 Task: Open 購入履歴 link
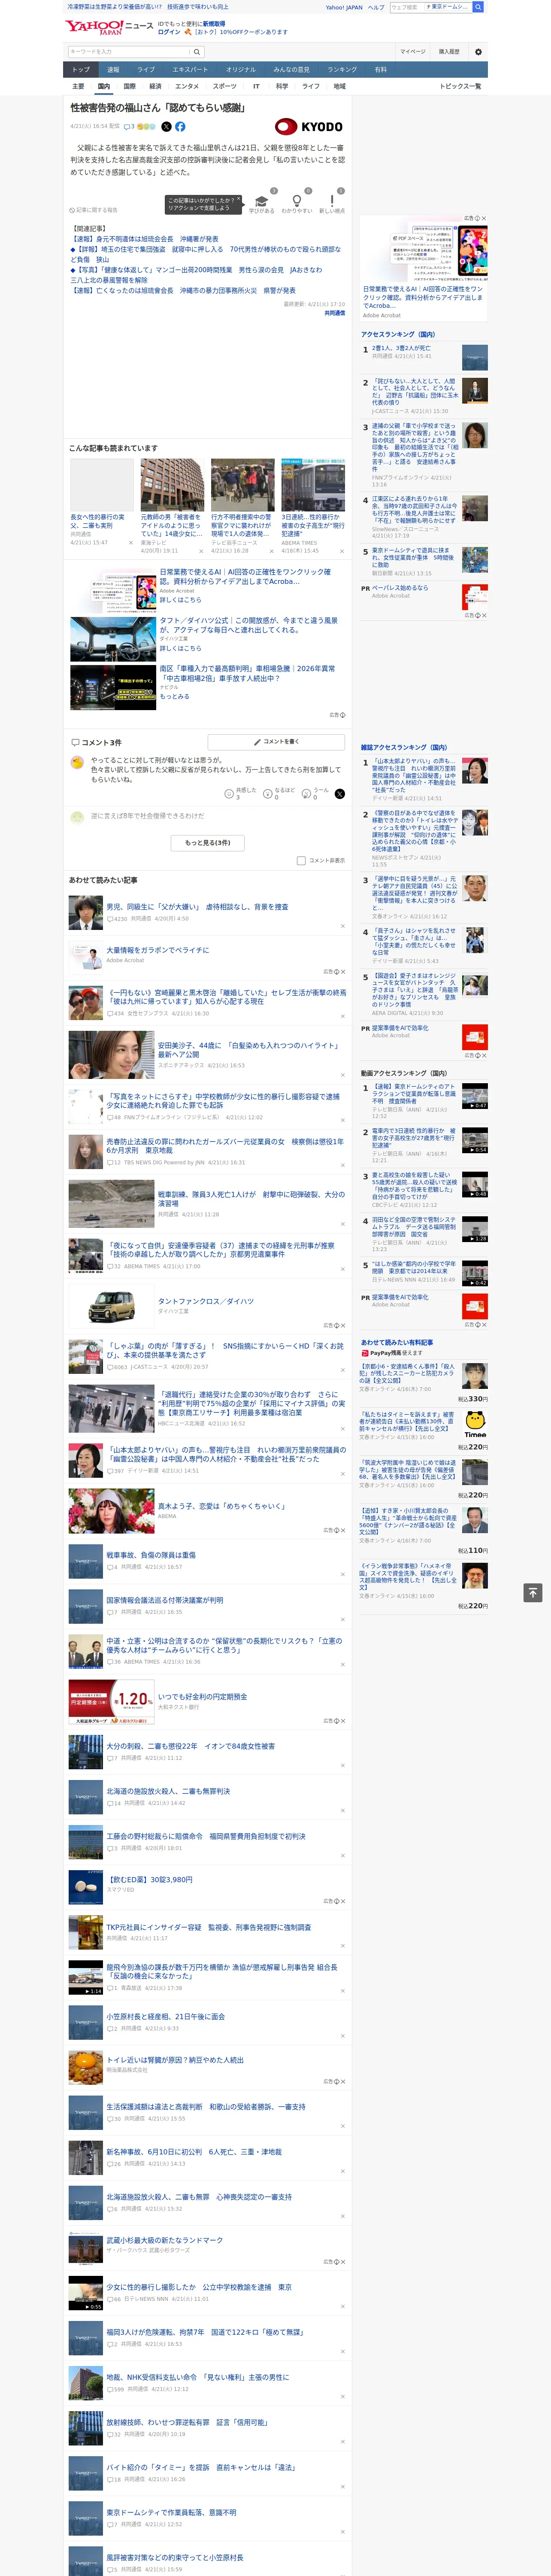point(449,52)
